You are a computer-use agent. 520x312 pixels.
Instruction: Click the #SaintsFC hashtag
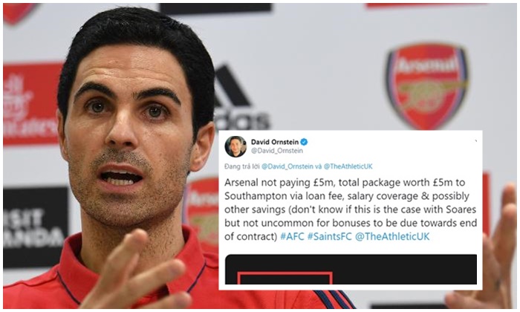tap(329, 236)
